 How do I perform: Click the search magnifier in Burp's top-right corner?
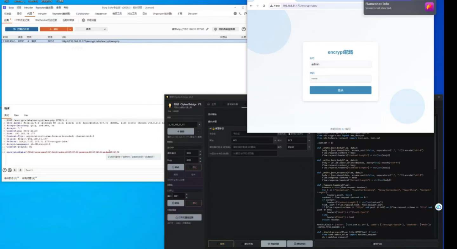245,14
